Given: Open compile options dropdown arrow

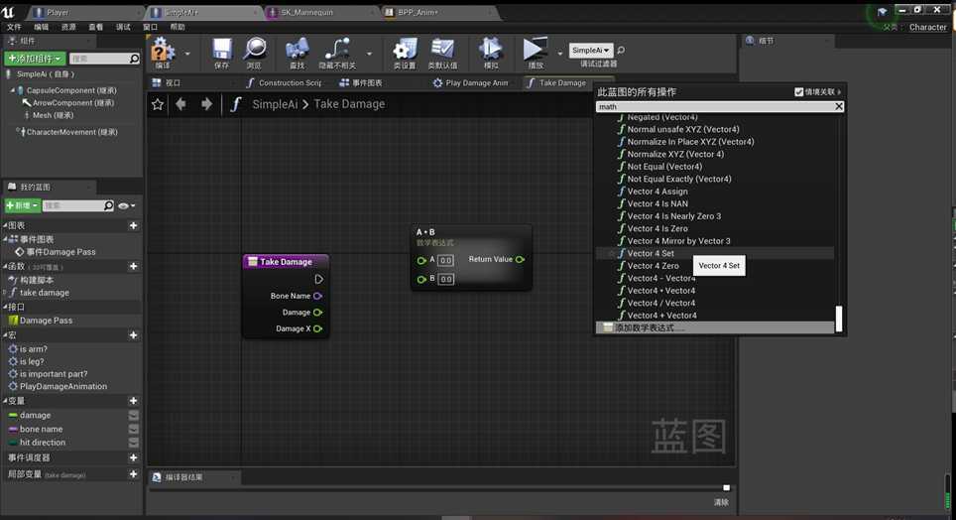Looking at the screenshot, I should pyautogui.click(x=187, y=54).
